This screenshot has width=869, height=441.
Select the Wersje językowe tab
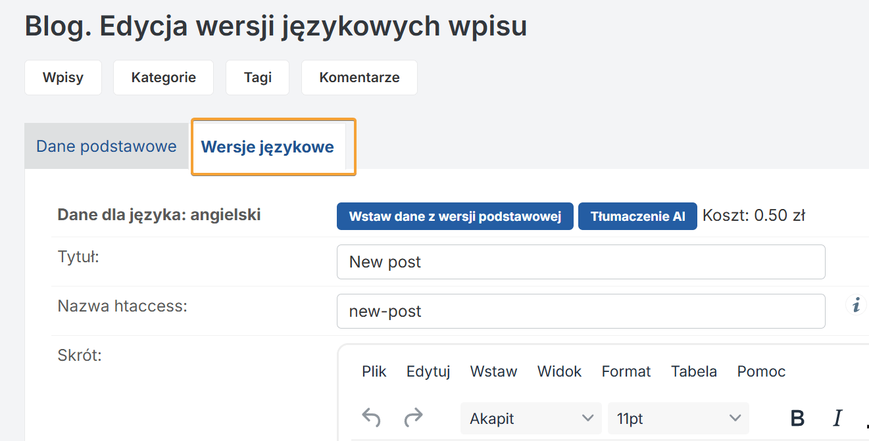click(268, 147)
